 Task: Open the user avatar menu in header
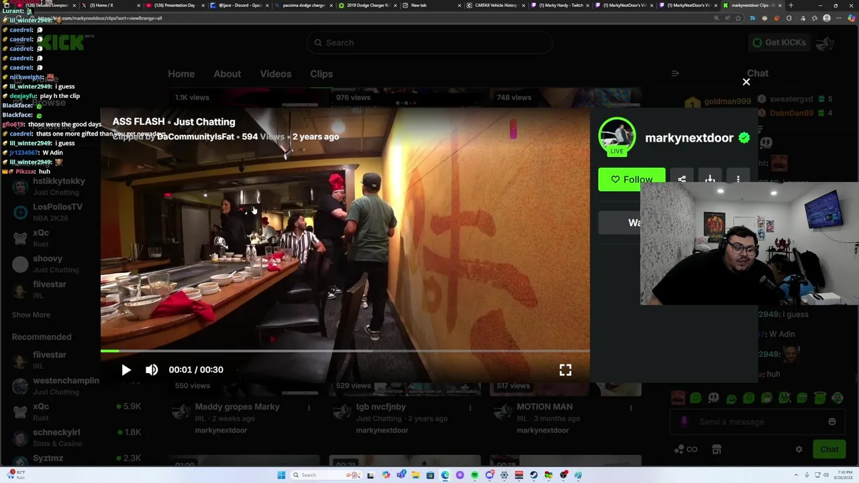click(x=825, y=43)
